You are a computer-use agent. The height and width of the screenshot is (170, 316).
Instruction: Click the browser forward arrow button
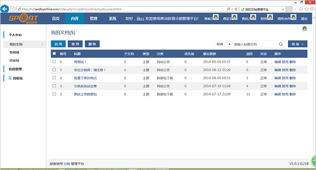(x=13, y=9)
